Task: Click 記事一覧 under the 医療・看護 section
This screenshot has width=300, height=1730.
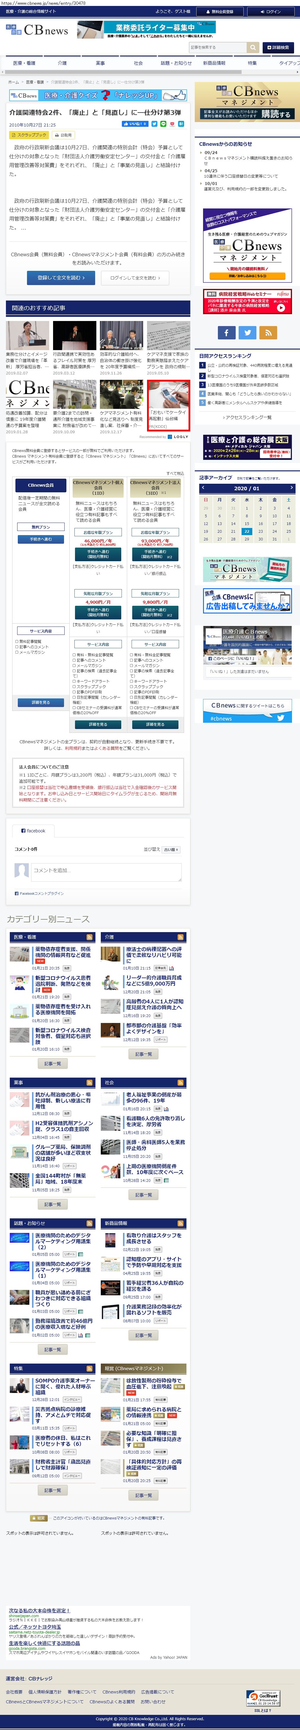Action: [52, 1063]
